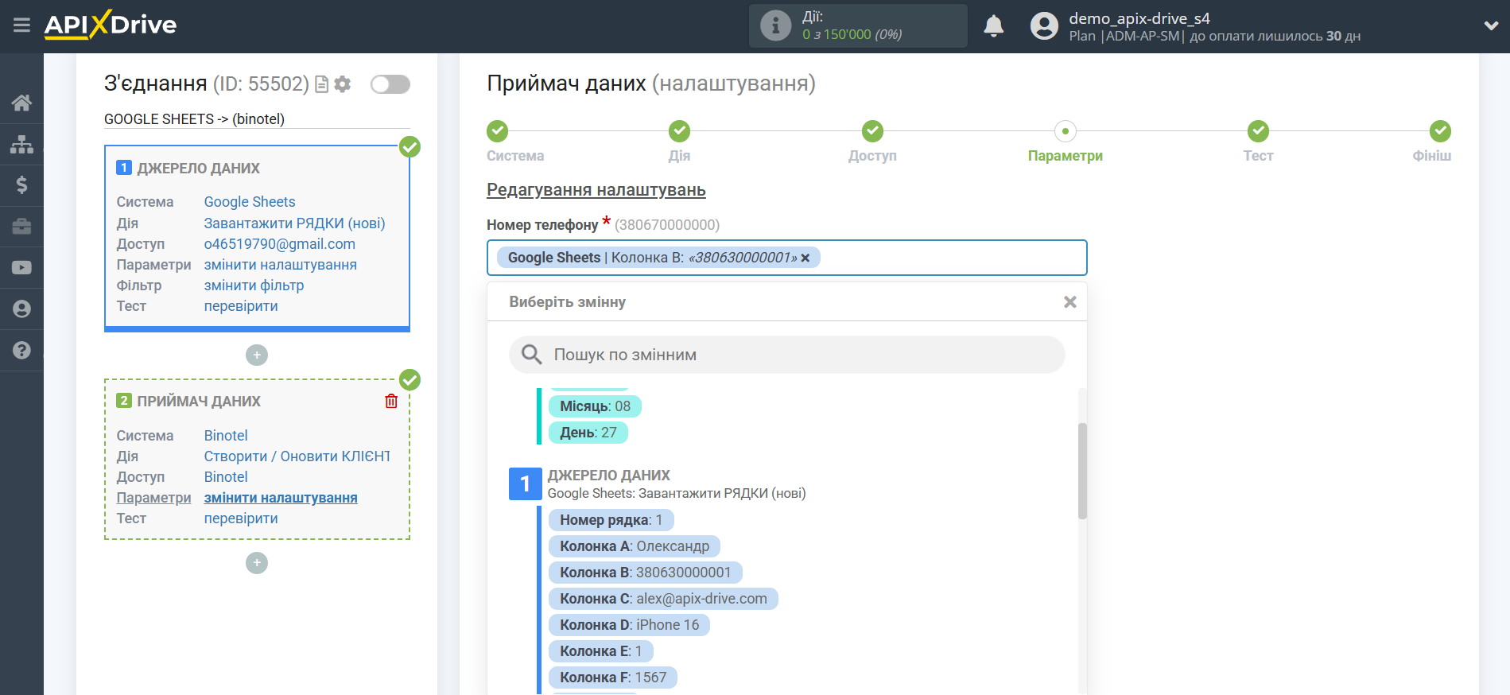
Task: Toggle the connection enable switch
Action: click(x=390, y=84)
